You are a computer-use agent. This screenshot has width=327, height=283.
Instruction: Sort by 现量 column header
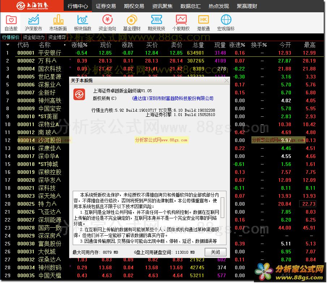point(220,45)
